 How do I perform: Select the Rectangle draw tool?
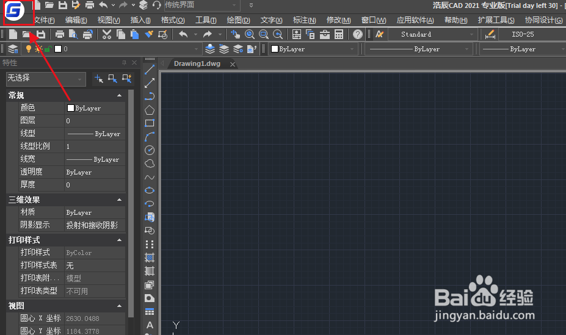click(150, 123)
